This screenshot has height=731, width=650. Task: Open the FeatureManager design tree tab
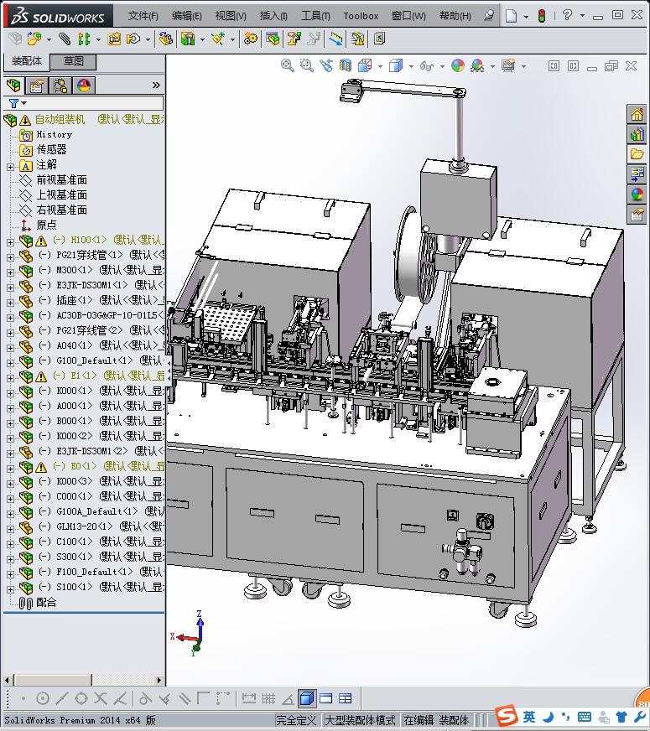13,86
